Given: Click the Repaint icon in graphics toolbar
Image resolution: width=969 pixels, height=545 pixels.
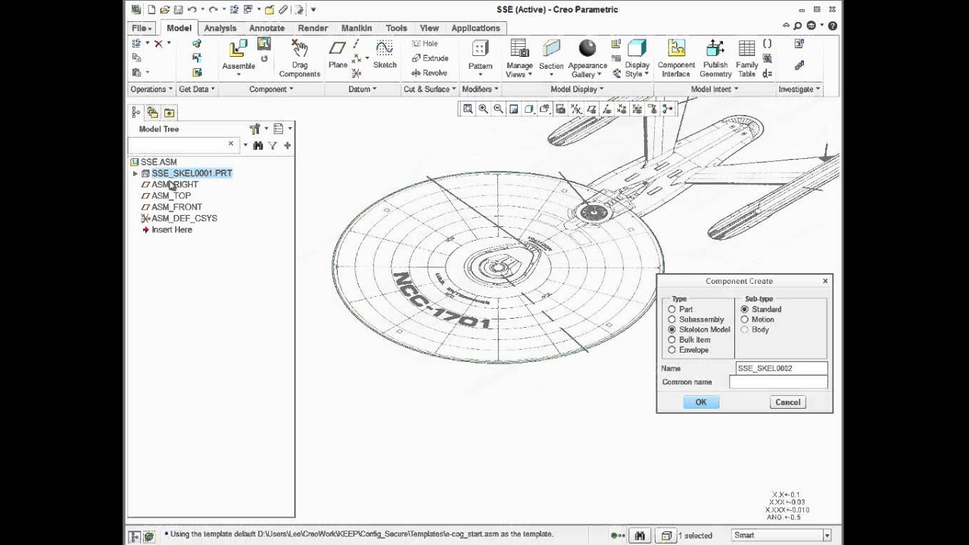Looking at the screenshot, I should tap(513, 109).
